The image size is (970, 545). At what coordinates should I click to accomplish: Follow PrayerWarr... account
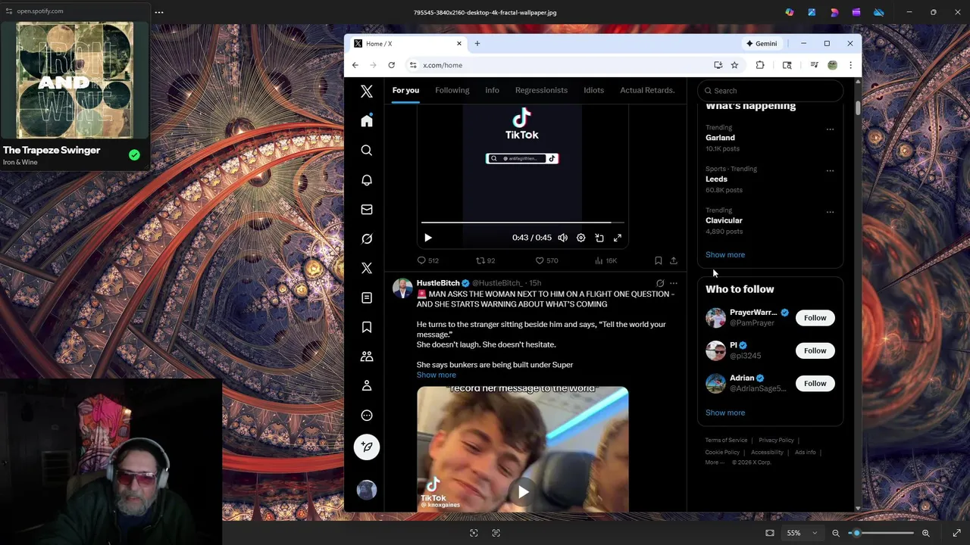tap(815, 318)
